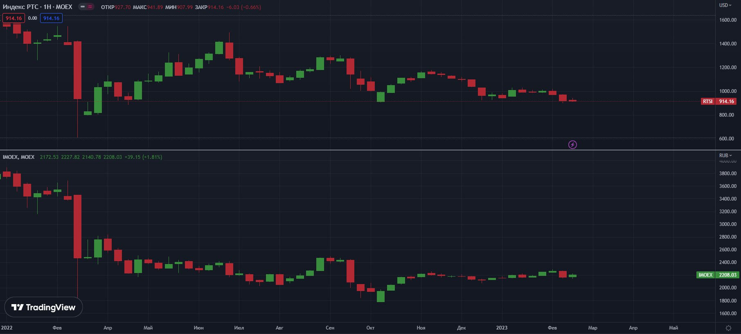
Task: Click the pink approximate-equals data icon
Action: [x=90, y=7]
